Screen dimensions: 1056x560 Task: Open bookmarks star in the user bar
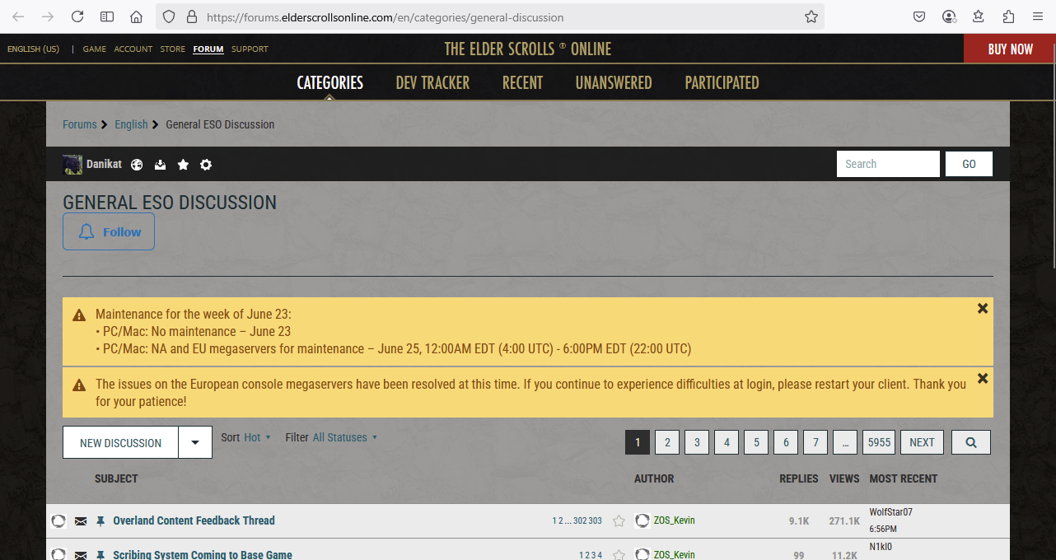(183, 165)
